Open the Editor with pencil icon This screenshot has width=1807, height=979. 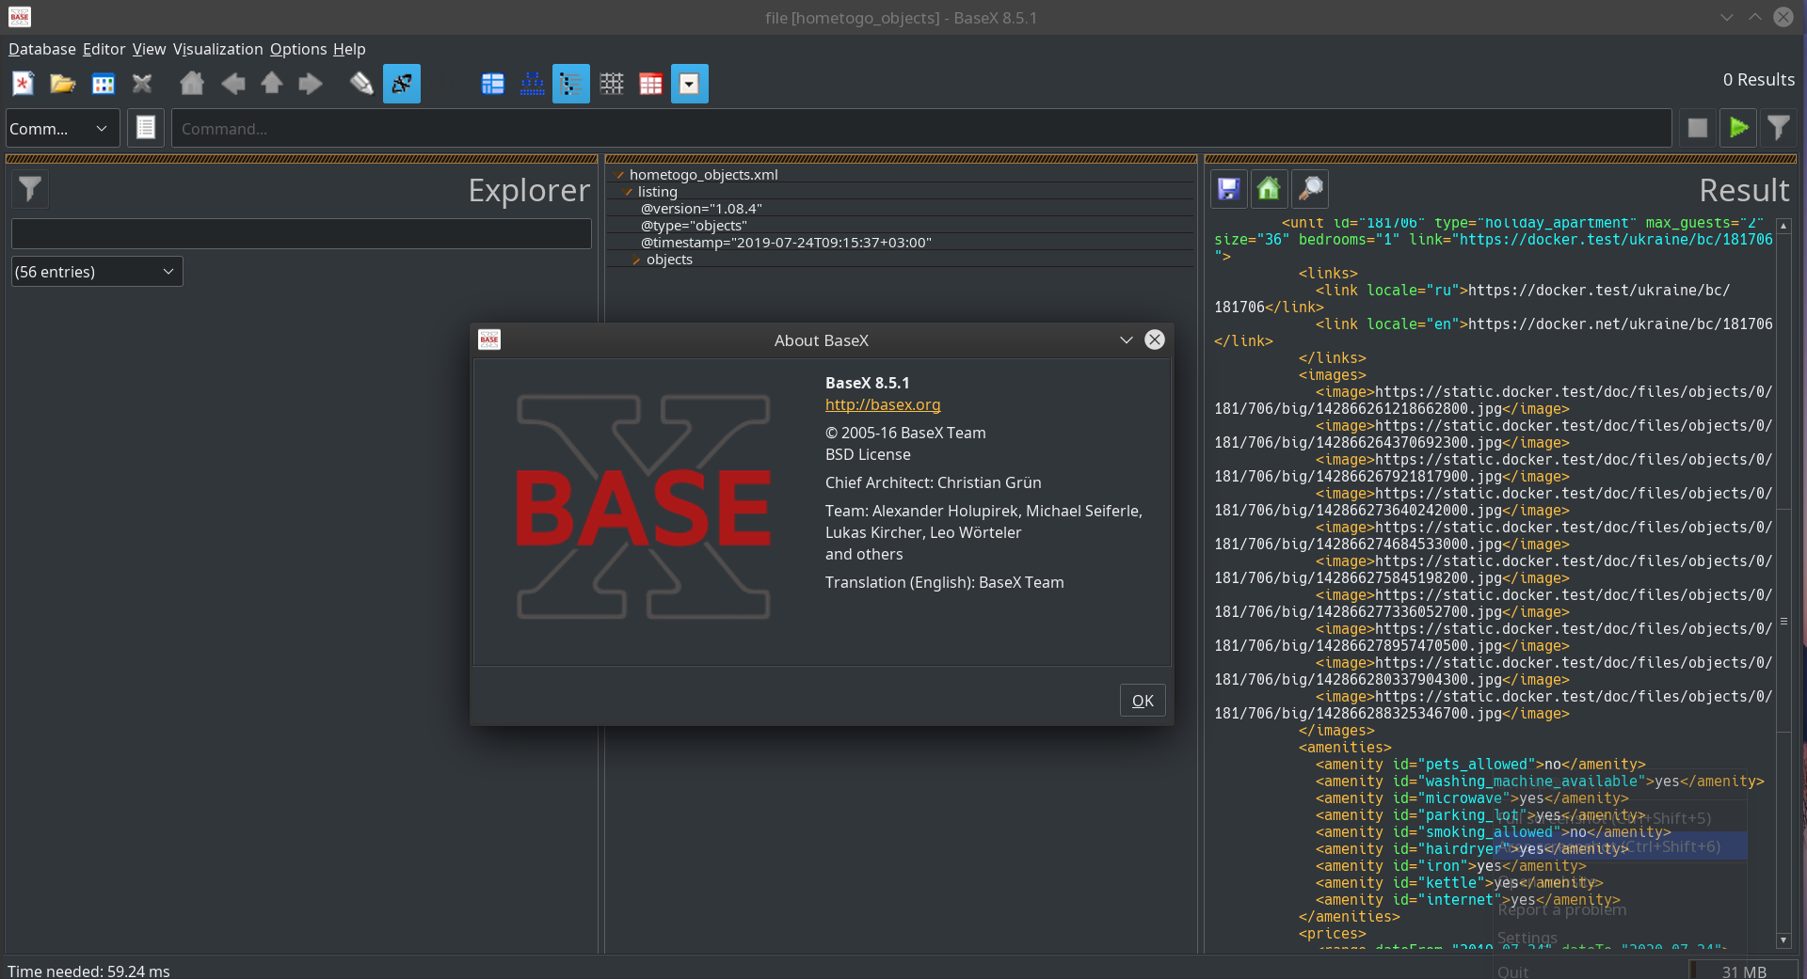point(361,84)
